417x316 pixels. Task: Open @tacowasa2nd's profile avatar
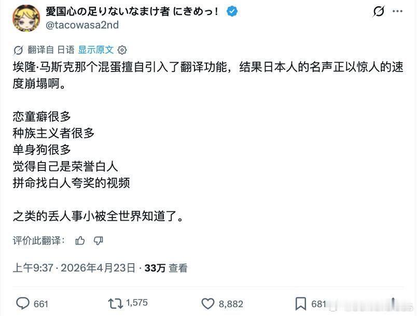(x=25, y=18)
